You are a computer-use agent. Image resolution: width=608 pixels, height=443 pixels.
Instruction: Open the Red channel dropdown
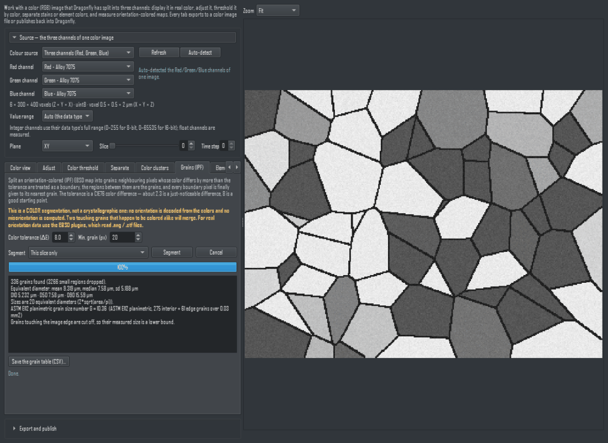click(88, 67)
